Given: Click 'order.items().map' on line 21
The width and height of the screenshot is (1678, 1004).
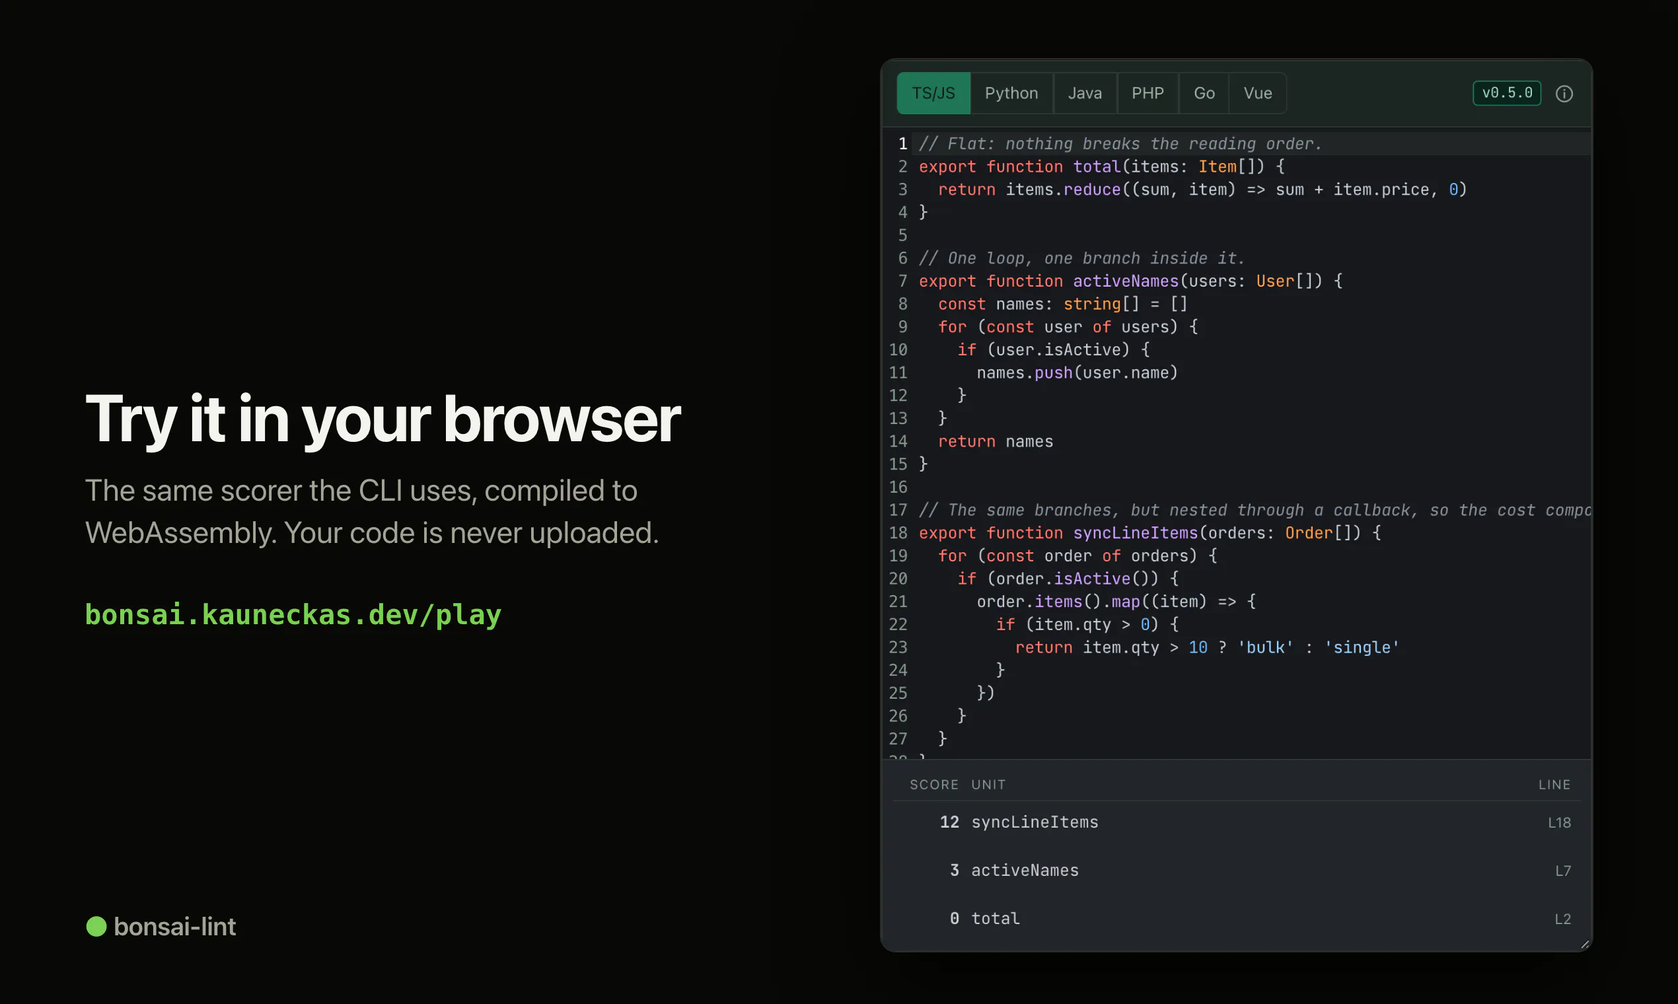Looking at the screenshot, I should (x=1058, y=601).
